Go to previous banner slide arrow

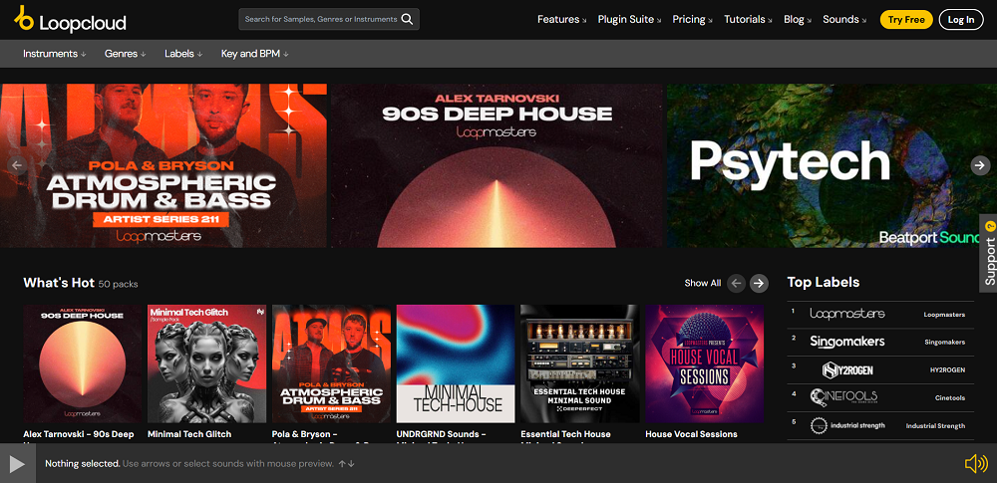pos(16,165)
